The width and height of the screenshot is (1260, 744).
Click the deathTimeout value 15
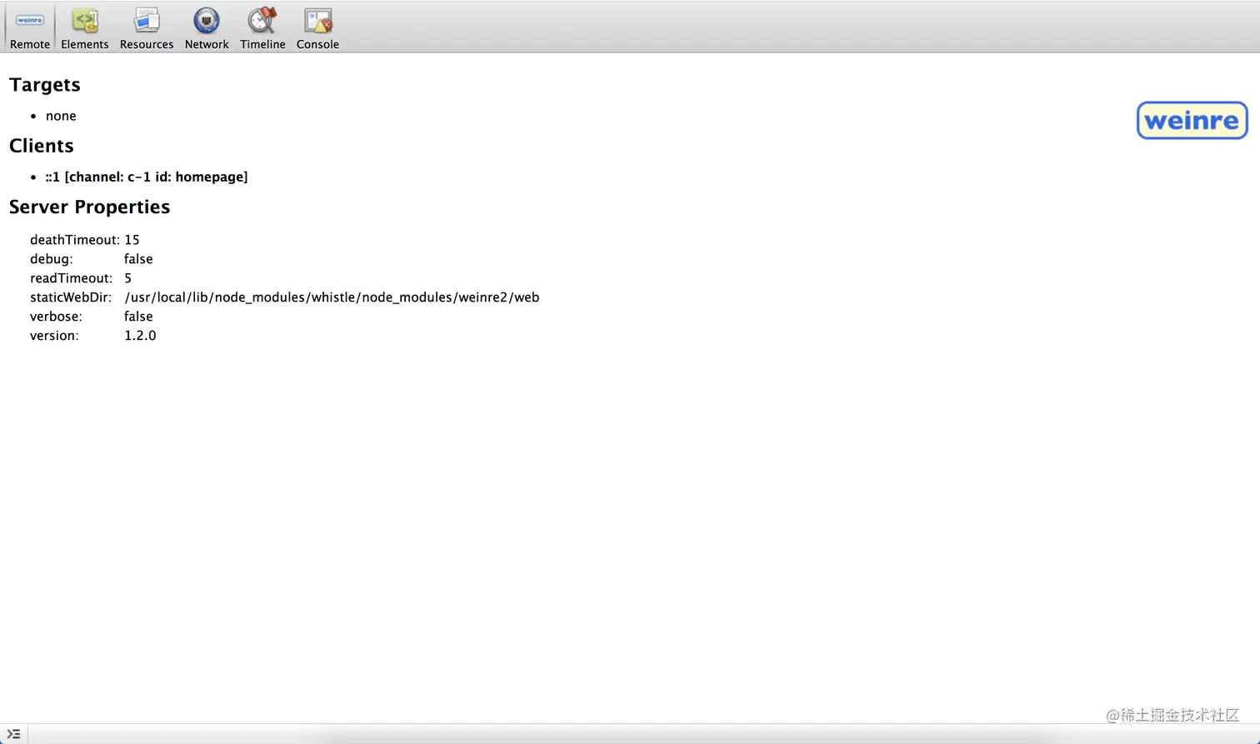132,240
